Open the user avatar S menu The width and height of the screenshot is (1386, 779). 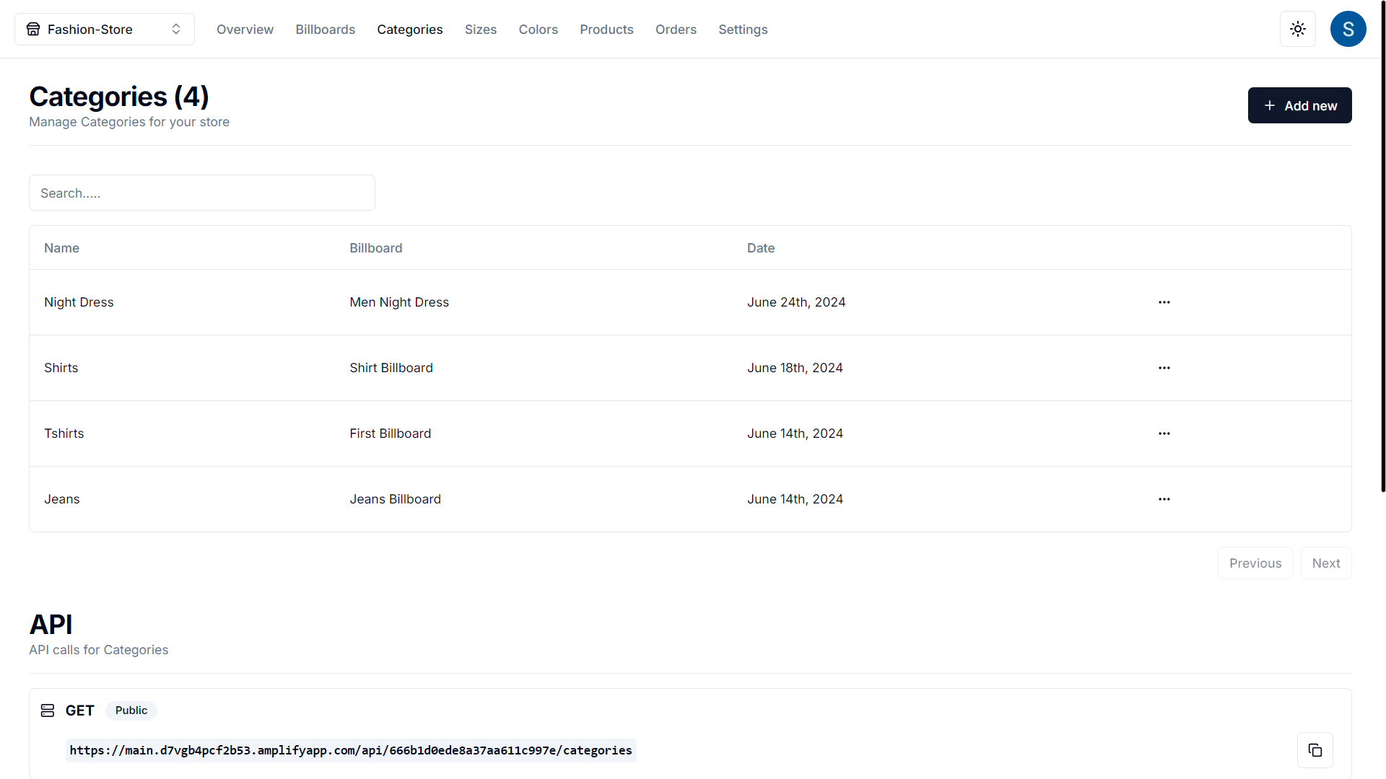click(x=1348, y=29)
